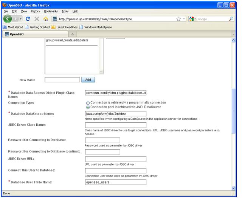Click the Back navigation arrow
Viewport: 242px width, 198px height.
point(8,19)
